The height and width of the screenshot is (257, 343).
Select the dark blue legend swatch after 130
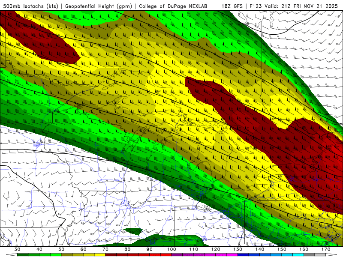[x=243, y=255]
